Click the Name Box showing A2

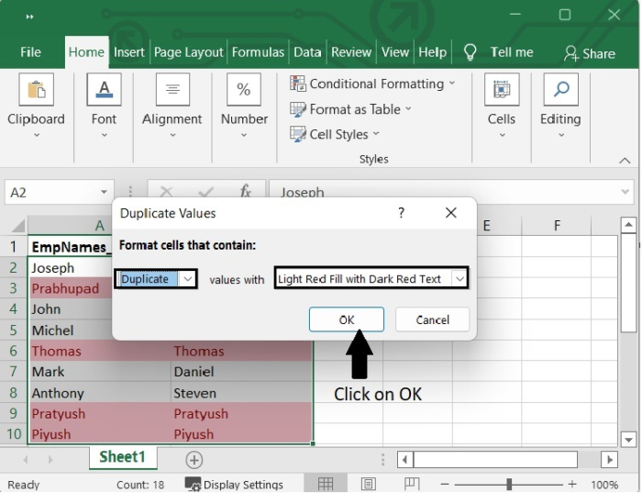click(50, 193)
